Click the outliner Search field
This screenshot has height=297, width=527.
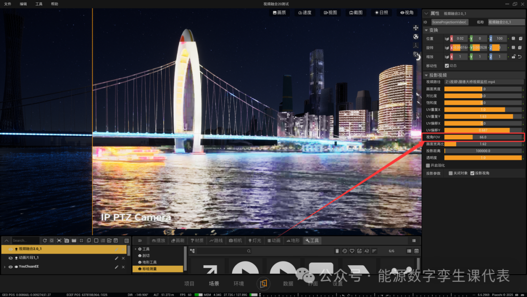point(25,240)
